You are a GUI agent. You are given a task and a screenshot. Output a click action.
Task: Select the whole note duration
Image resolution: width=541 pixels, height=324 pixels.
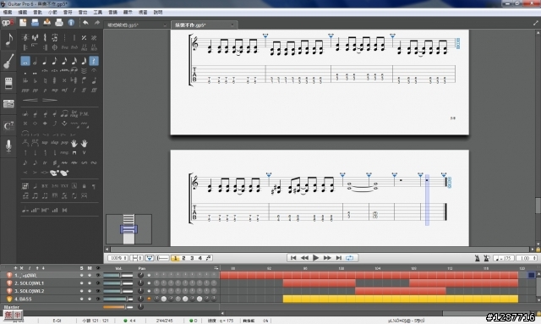[25, 61]
